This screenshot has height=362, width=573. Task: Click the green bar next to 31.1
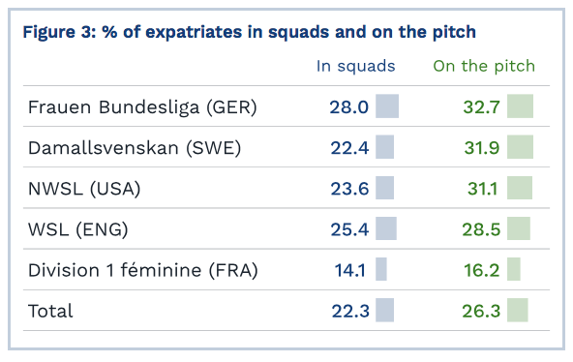[x=520, y=188]
